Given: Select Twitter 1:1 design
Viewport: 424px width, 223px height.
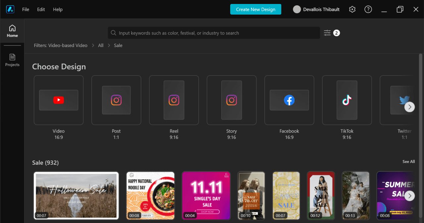Looking at the screenshot, I should (397, 100).
